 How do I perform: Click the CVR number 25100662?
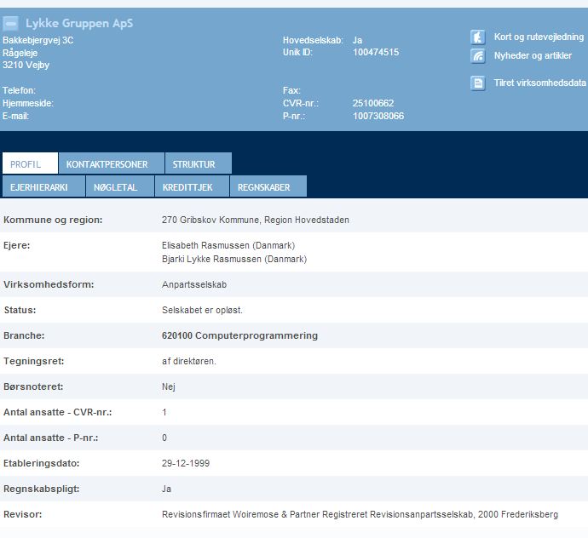coord(373,103)
